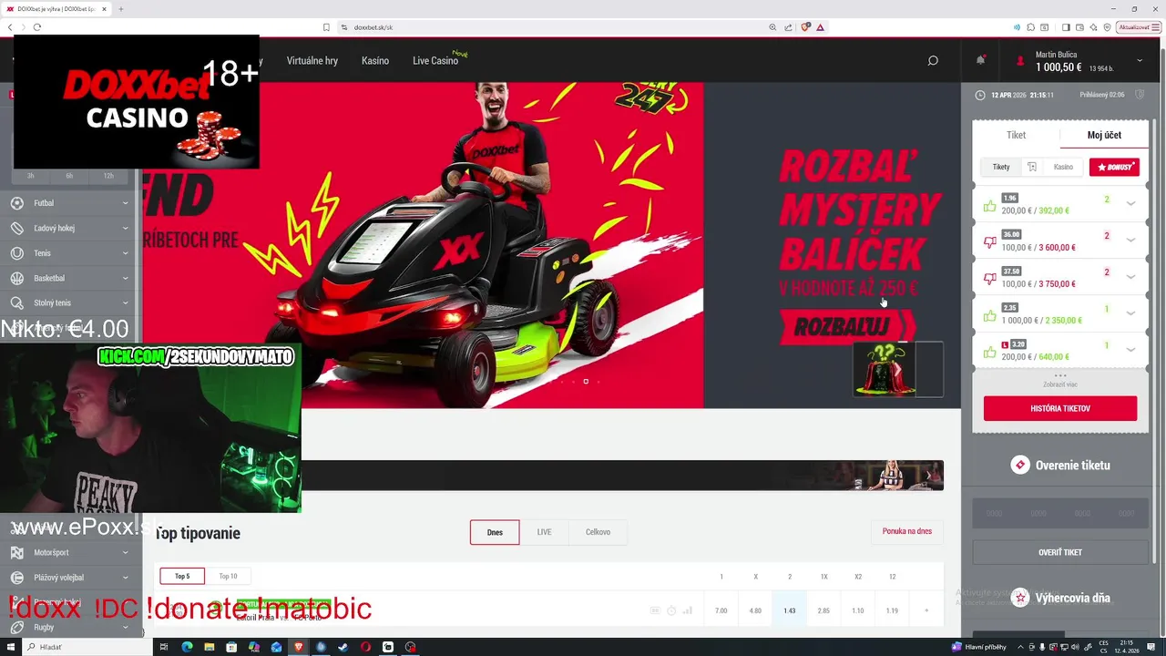Expand the Martin Bulica account dropdown
Viewport: 1166px width, 656px height.
tap(1140, 61)
